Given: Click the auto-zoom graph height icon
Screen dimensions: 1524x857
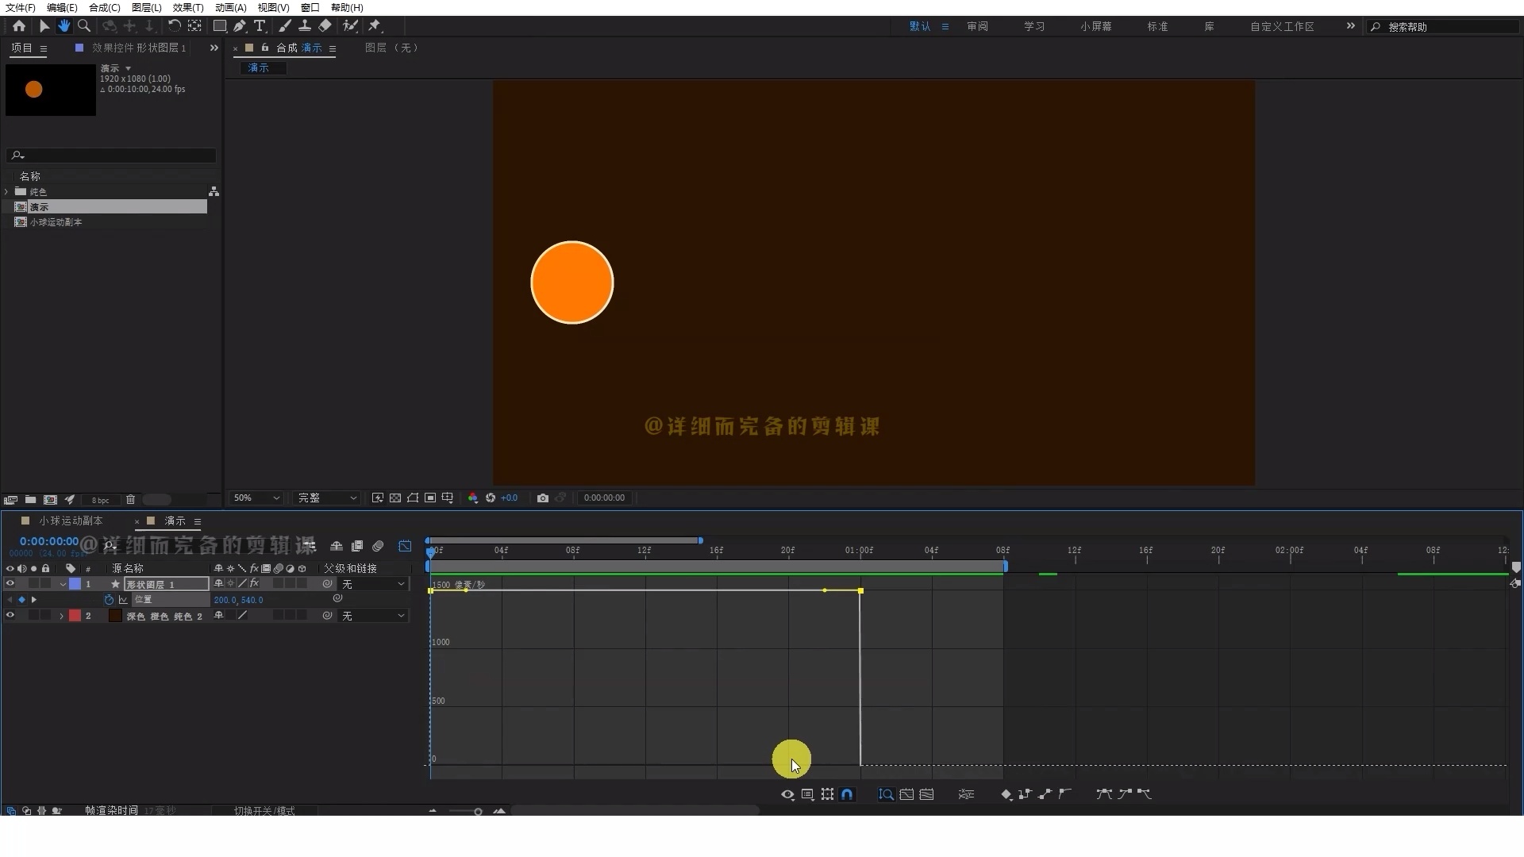Looking at the screenshot, I should click(886, 794).
